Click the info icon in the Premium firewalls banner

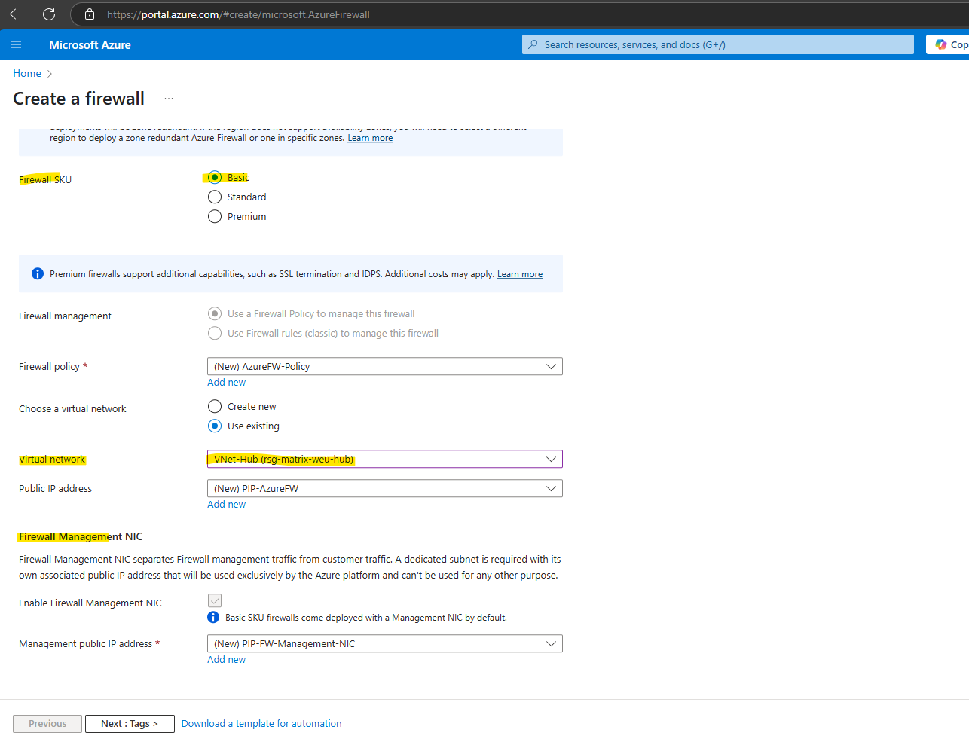38,273
